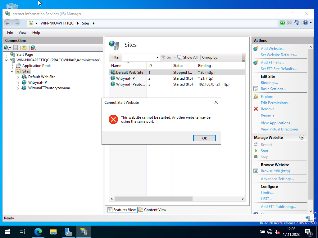Screen dimensions: 318x238
Task: Click the Start Page tree icon
Action: click(x=12, y=55)
